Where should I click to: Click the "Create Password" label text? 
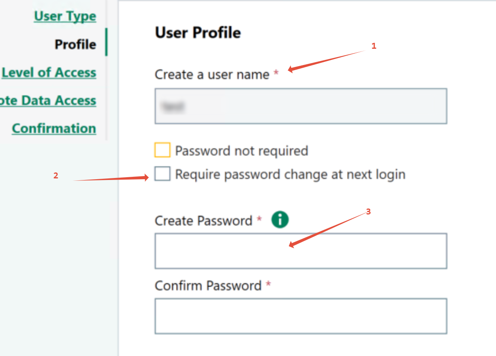tap(203, 221)
